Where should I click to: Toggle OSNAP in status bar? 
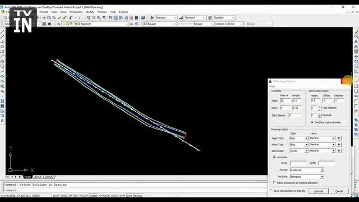(x=94, y=196)
